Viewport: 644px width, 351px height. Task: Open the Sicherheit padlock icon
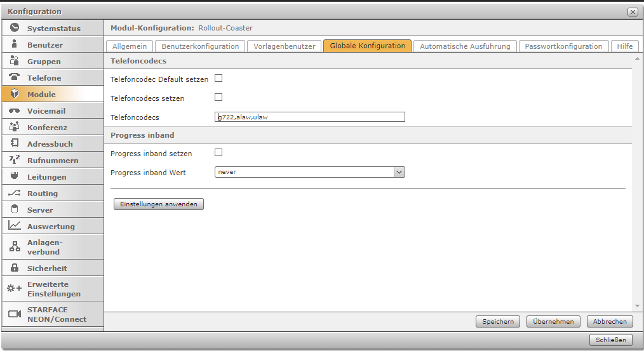tap(15, 268)
